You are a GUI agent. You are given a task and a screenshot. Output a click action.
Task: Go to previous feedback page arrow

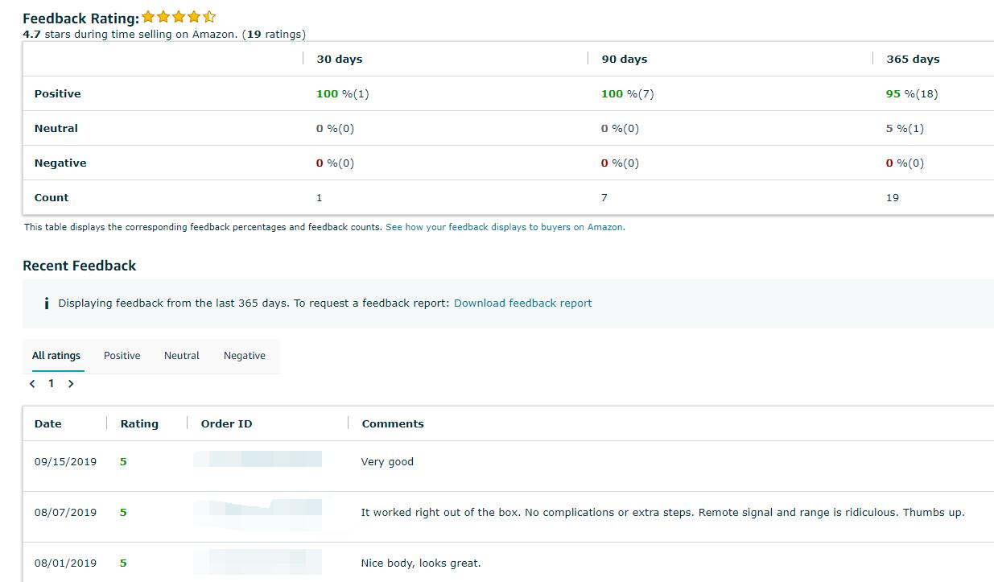32,384
